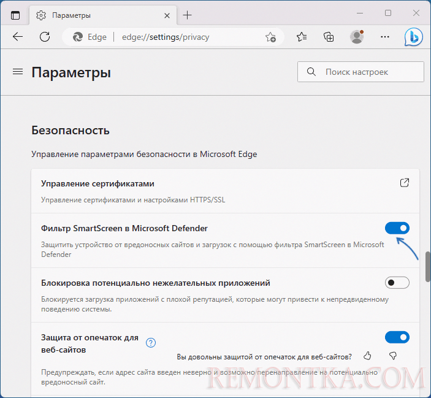The width and height of the screenshot is (431, 398).
Task: Open the tab actions menu icon
Action: (15, 15)
